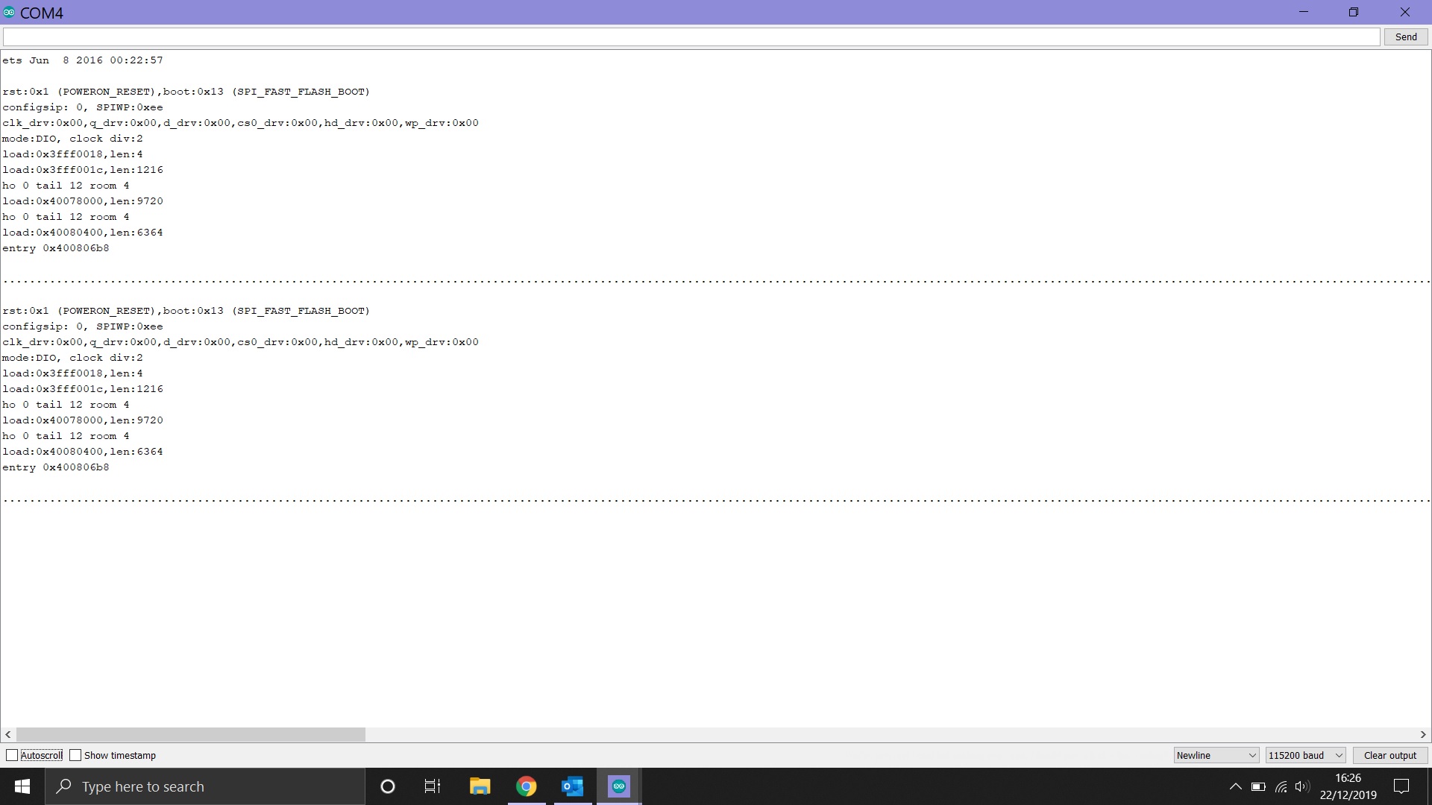Expand baud rate selector stepper
The width and height of the screenshot is (1432, 805).
pos(1339,754)
